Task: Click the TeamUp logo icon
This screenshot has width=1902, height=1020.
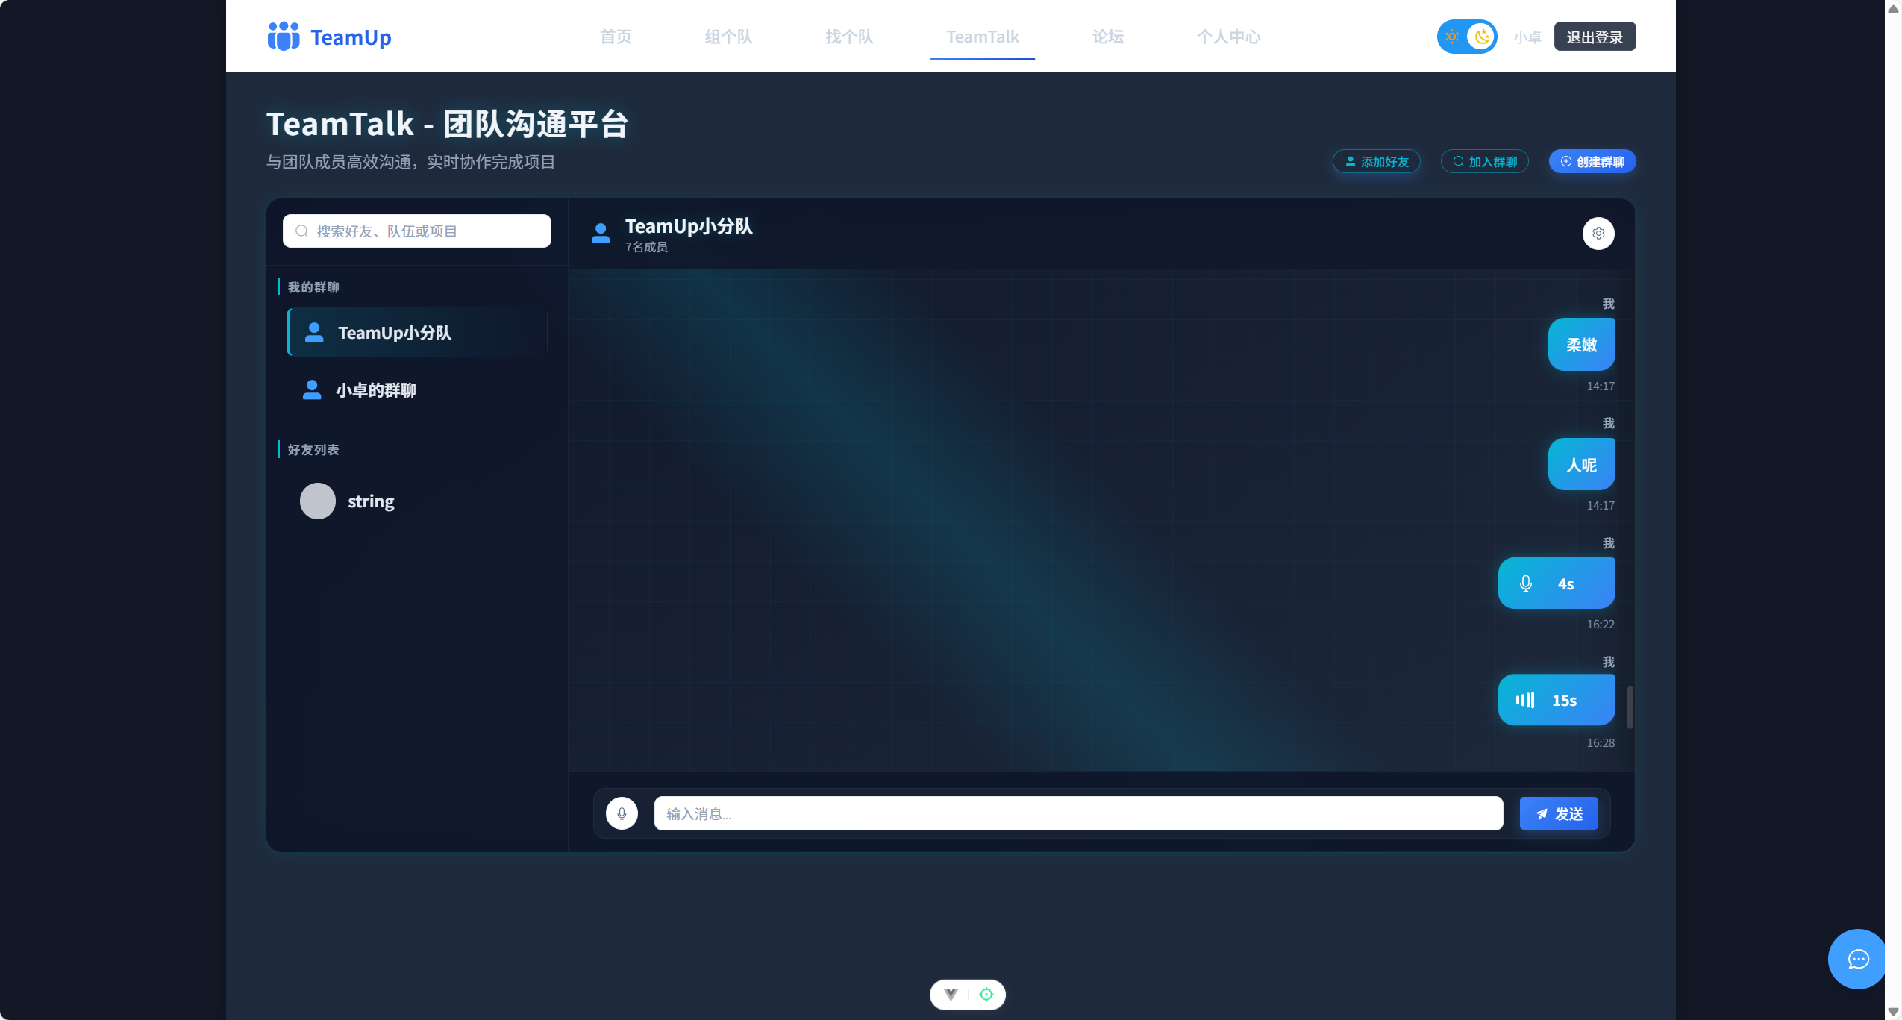Action: pos(283,36)
